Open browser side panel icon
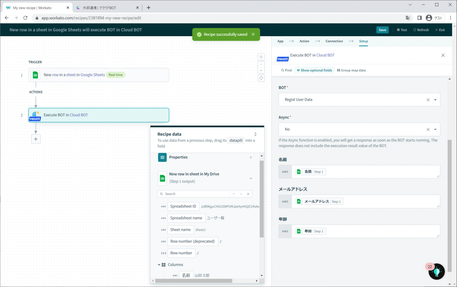Screen dimensions: 457x287 [x=420, y=18]
